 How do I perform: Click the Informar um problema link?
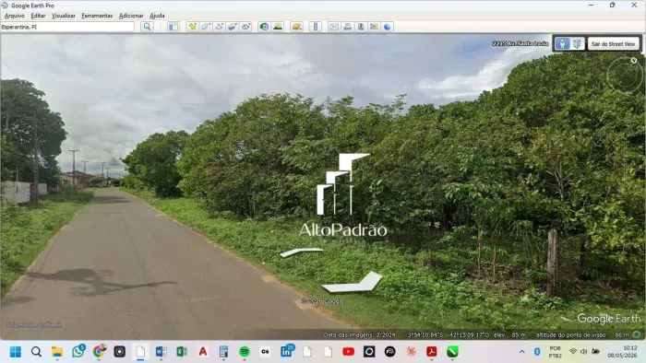pyautogui.click(x=34, y=325)
